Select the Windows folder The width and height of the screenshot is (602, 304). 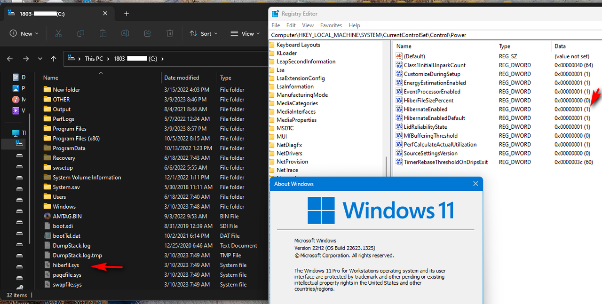click(64, 206)
